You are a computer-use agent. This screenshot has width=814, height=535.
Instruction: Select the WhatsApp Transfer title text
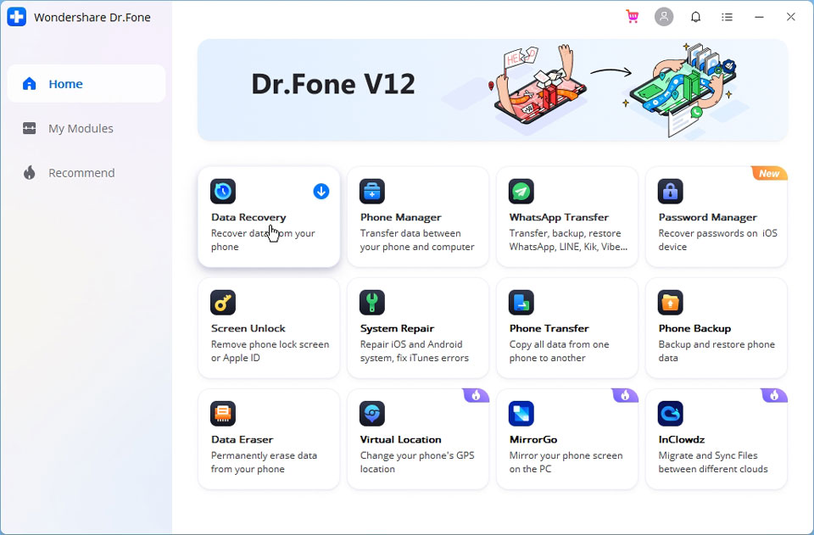(x=559, y=217)
